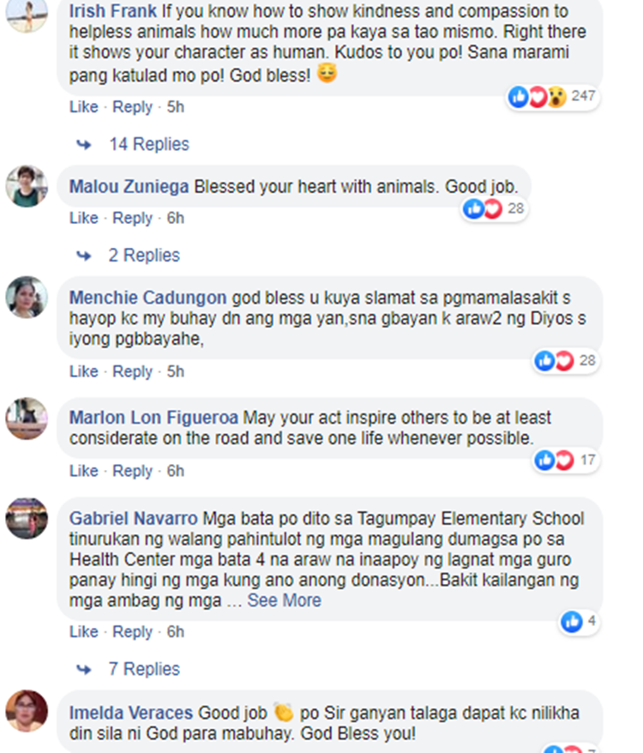Open Gabriel Navarro's profile avatar
The image size is (643, 753).
[27, 518]
